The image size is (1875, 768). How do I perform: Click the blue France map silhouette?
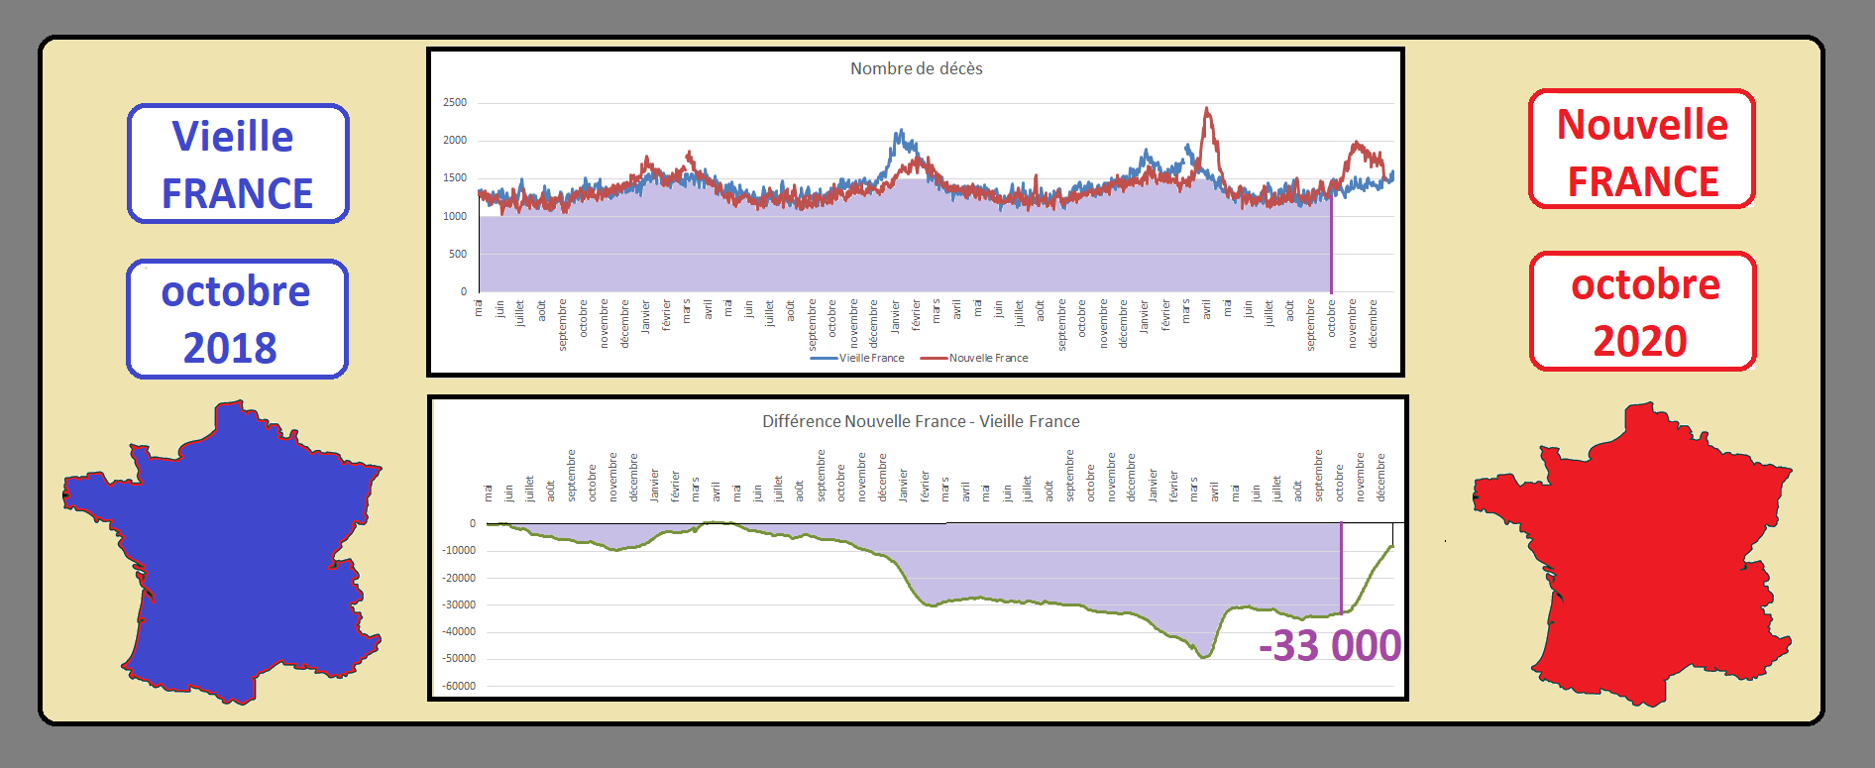point(238,555)
